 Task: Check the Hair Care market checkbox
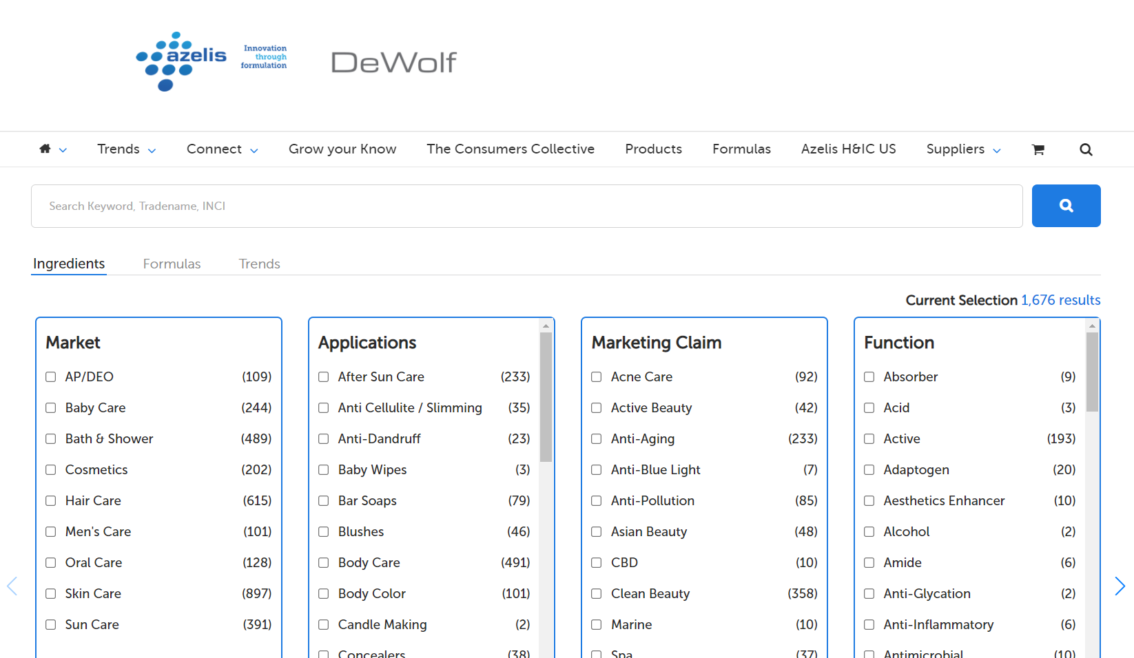(x=51, y=501)
